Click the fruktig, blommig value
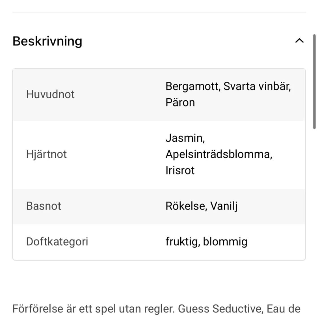 (206, 242)
